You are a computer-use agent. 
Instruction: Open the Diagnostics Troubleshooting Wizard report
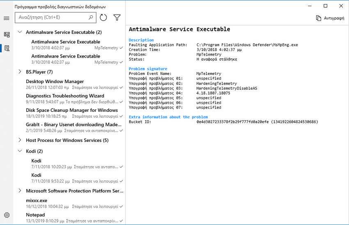point(74,99)
